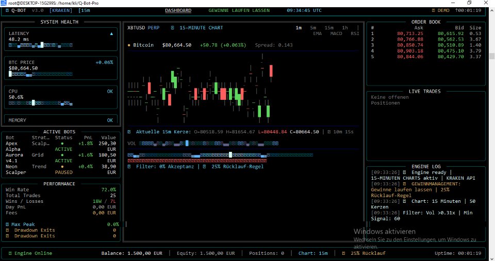Click Uptime: 00:01:19 in status bar
The height and width of the screenshot is (261, 495).
[x=458, y=253]
